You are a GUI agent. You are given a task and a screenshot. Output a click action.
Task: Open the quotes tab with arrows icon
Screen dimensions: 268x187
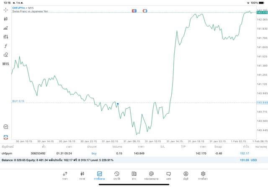click(65, 176)
